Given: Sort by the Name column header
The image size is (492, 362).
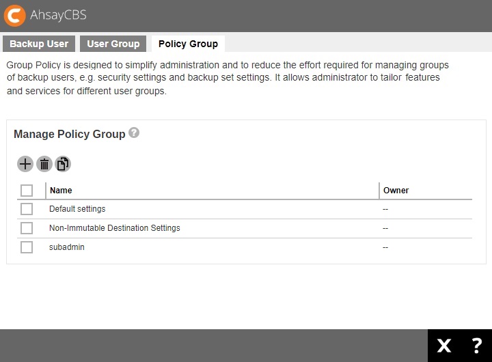Looking at the screenshot, I should [x=61, y=191].
